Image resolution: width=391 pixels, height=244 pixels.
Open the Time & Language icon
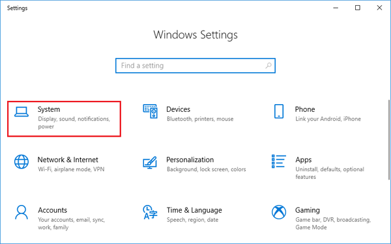(150, 212)
